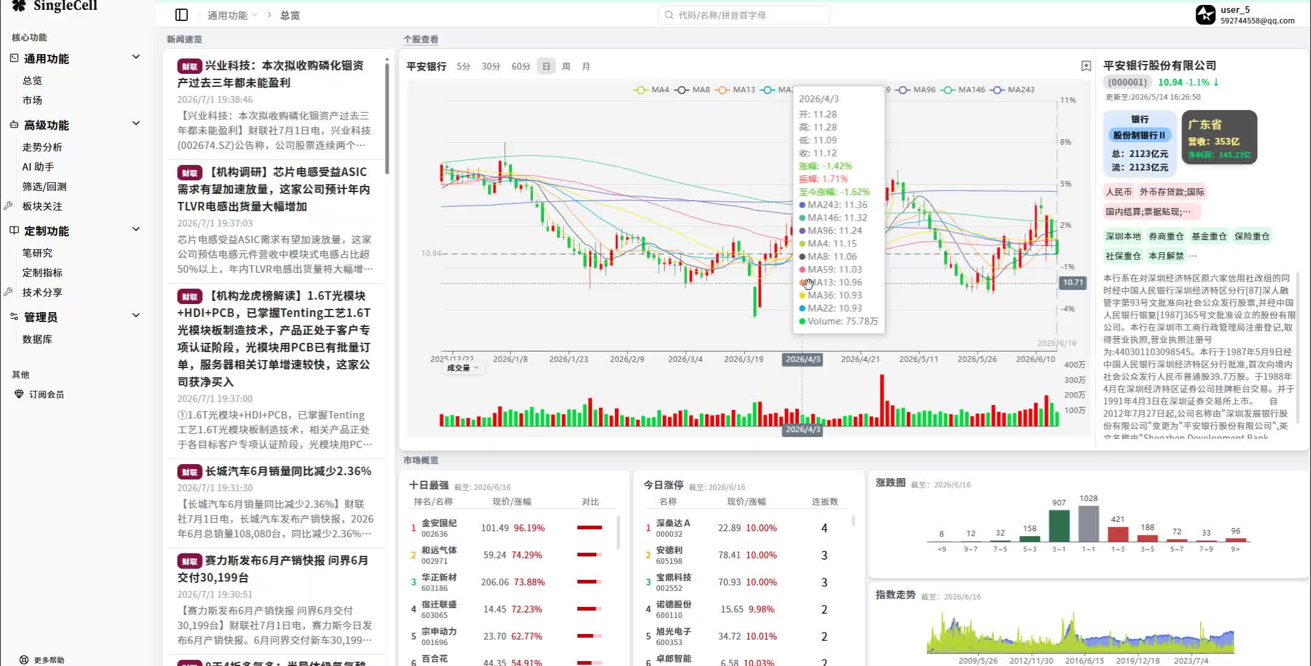Click the search magnifier icon
1311x666 pixels.
(669, 15)
